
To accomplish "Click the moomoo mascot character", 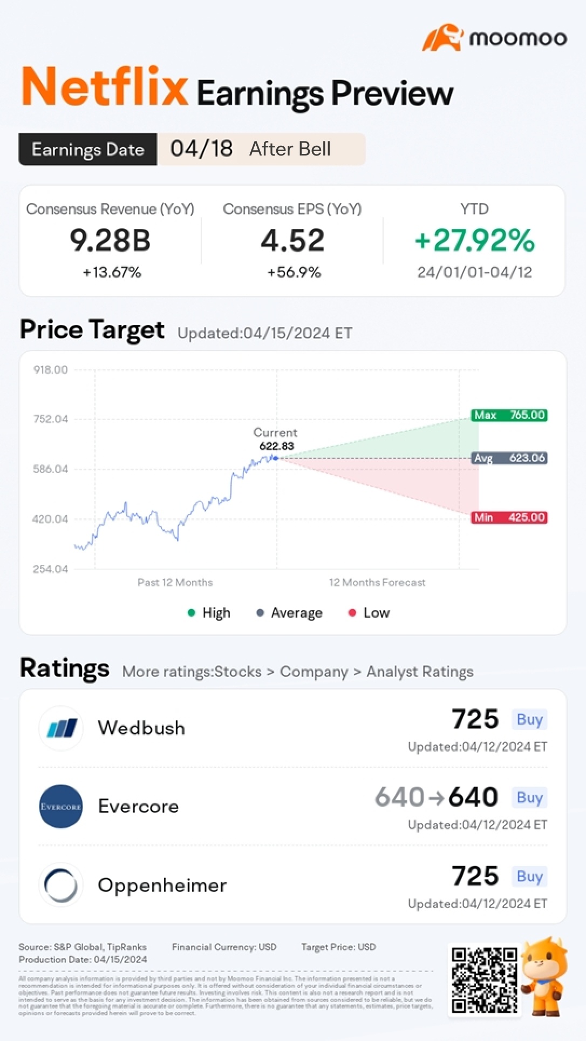I will [545, 977].
